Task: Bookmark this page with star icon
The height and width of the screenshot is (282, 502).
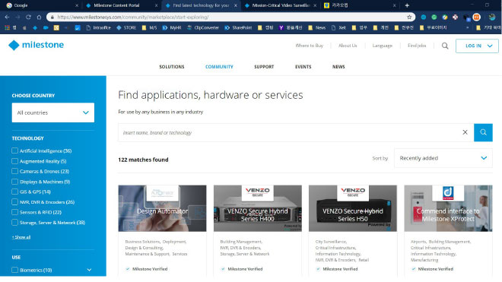Action: coord(409,17)
